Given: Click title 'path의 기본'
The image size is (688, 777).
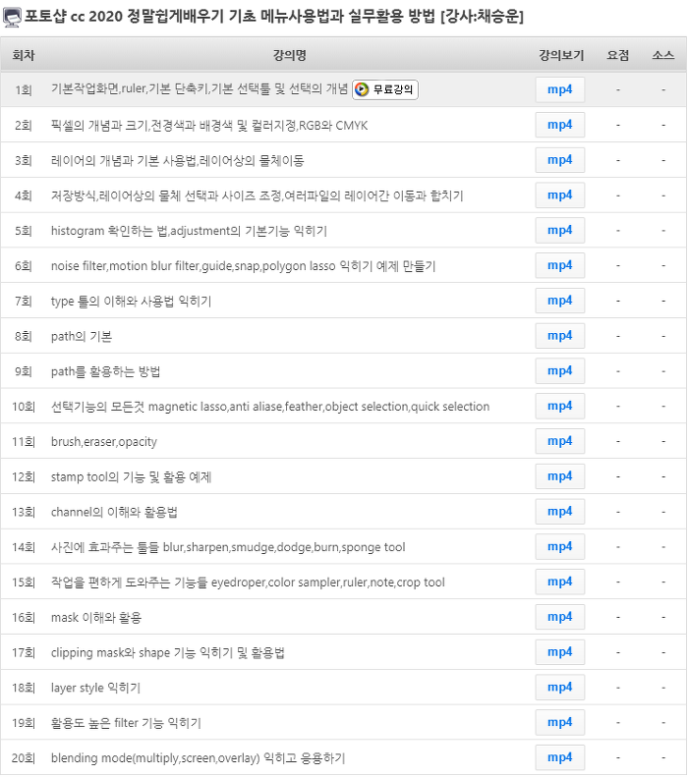Looking at the screenshot, I should click(82, 337).
